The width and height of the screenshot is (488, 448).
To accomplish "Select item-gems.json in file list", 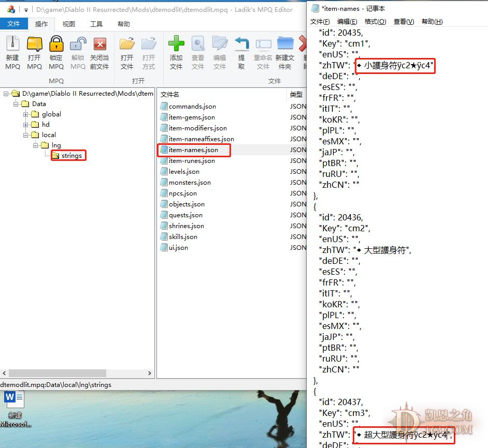I will coord(192,117).
